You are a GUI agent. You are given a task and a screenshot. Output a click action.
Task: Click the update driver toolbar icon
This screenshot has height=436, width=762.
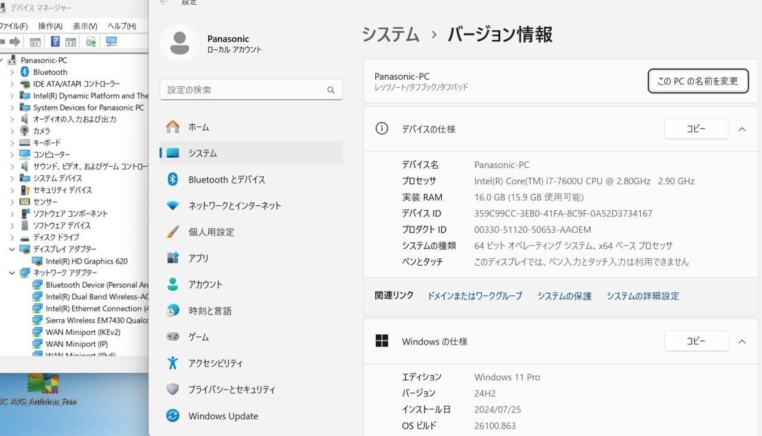click(x=91, y=42)
